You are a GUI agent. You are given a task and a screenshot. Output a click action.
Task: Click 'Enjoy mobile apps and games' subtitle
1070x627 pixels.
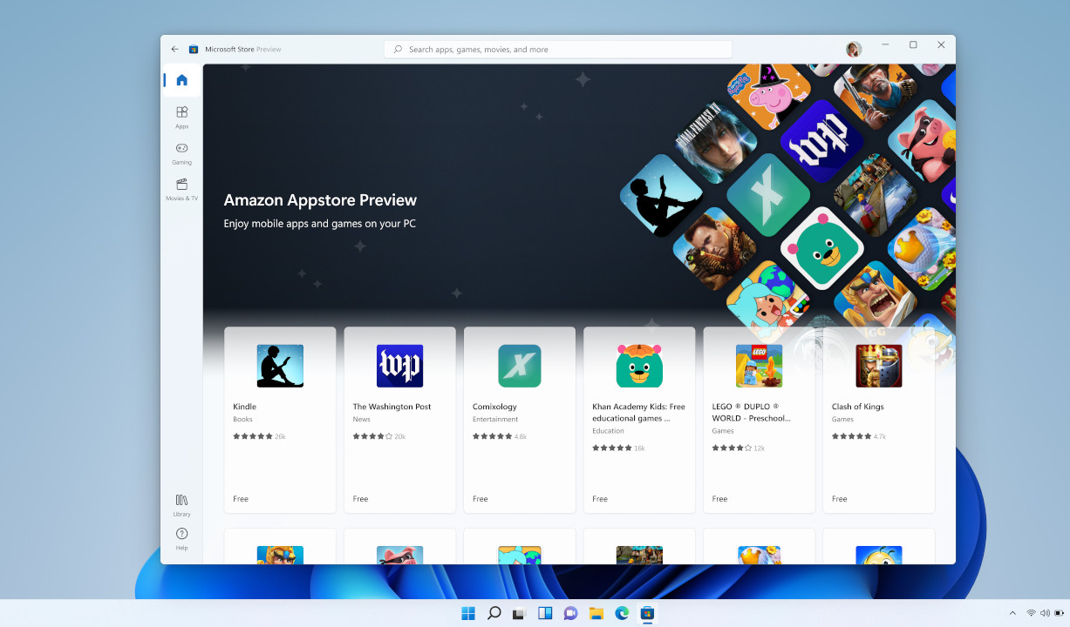319,224
